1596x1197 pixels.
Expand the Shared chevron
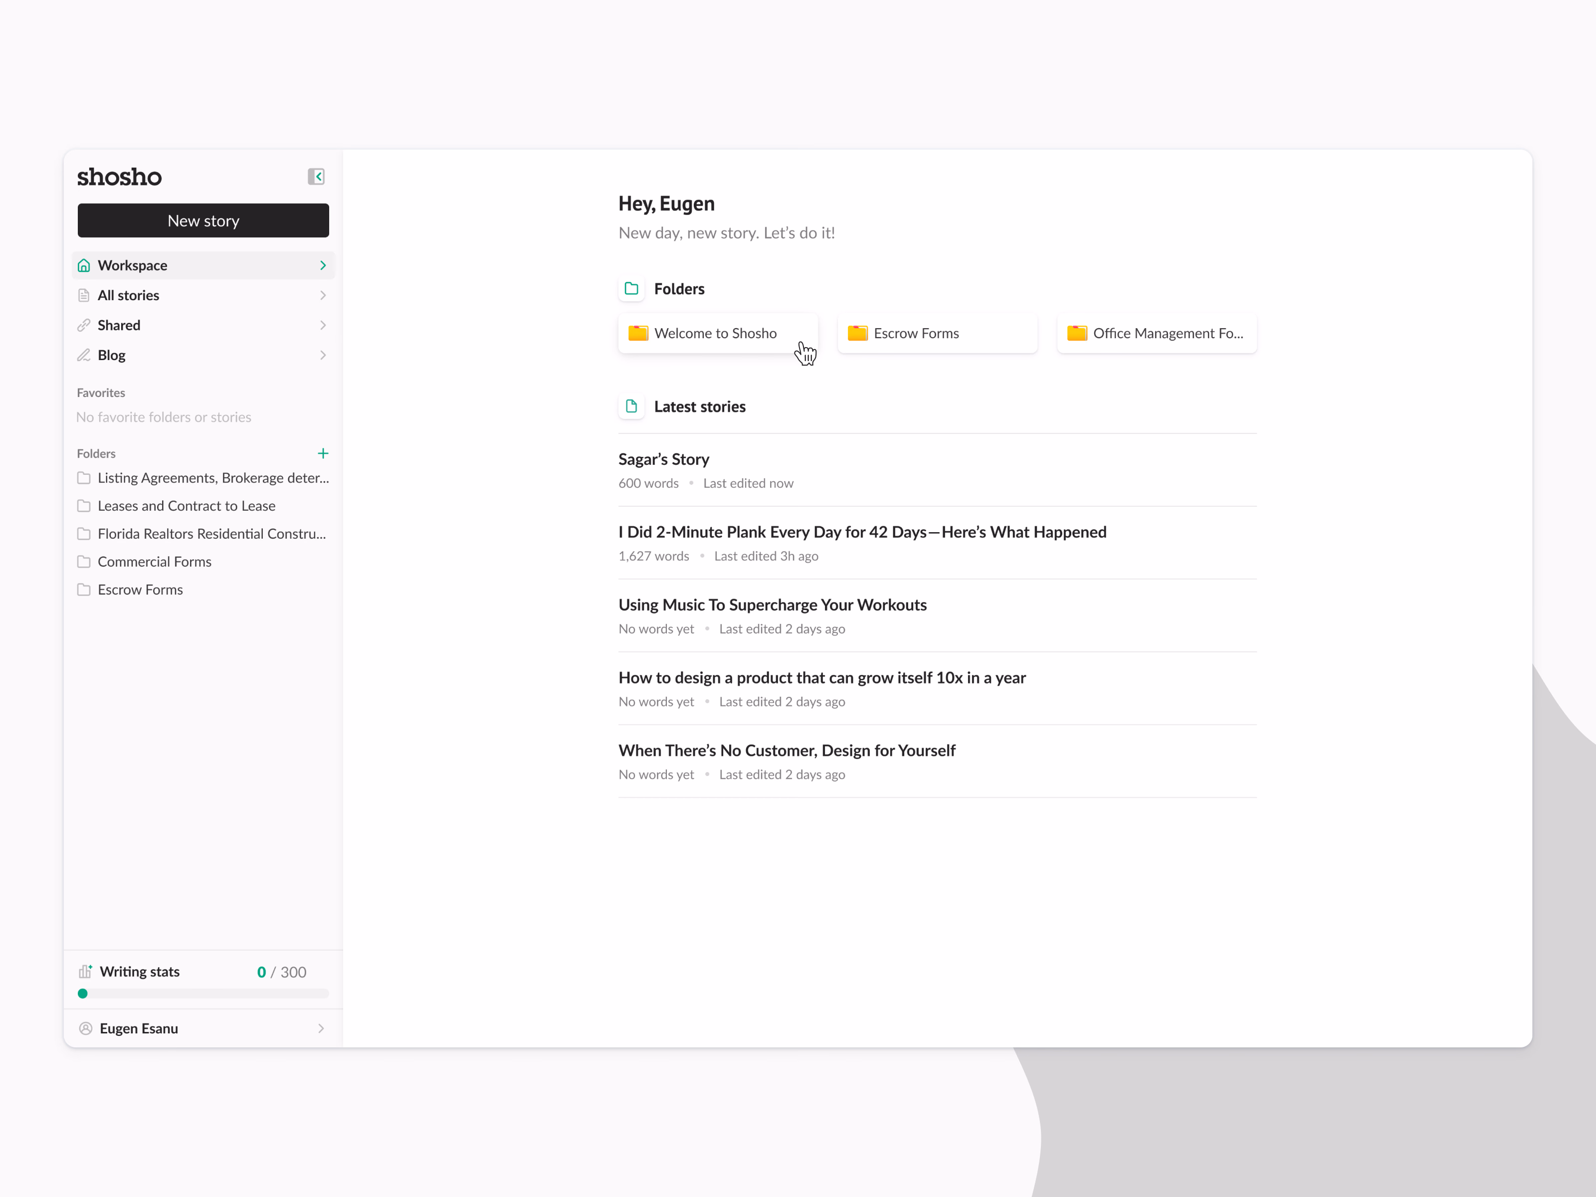coord(323,325)
